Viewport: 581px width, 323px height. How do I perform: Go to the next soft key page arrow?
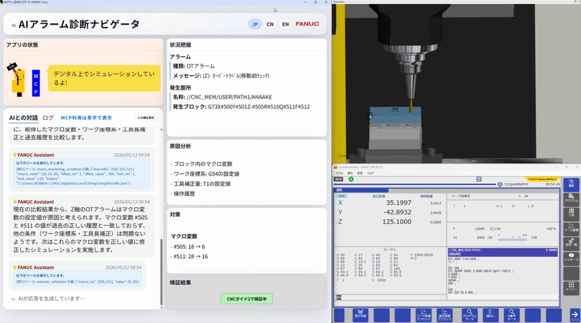[575, 315]
